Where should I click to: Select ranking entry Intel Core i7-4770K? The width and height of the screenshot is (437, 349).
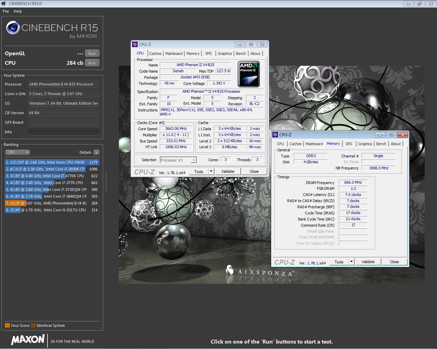tap(52, 176)
